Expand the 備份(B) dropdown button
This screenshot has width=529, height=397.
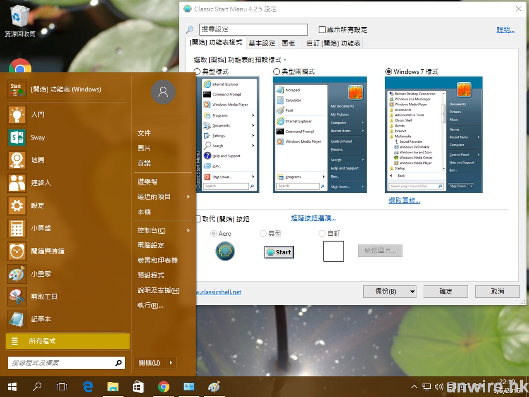point(412,292)
